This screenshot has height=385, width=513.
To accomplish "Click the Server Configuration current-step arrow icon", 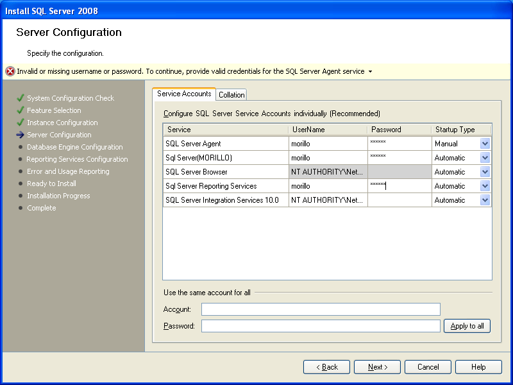I will tap(21, 135).
